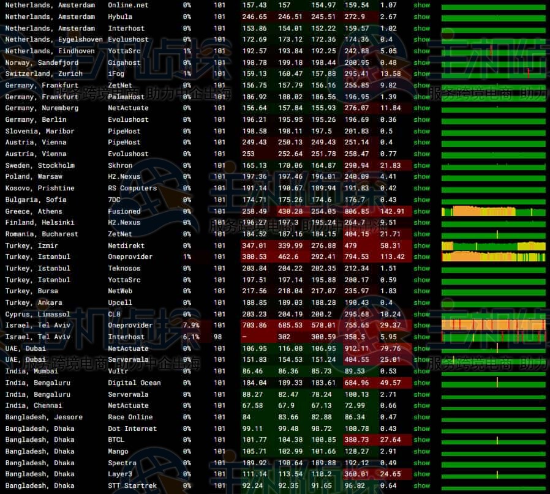Viewport: 550px width, 494px height.
Task: Click provider name 'Gigahost'
Action: point(124,63)
